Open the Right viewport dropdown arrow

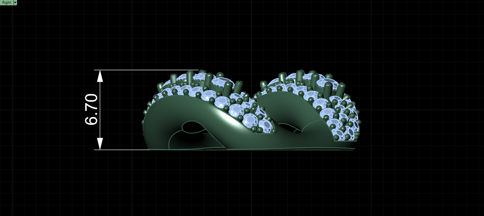[15, 3]
